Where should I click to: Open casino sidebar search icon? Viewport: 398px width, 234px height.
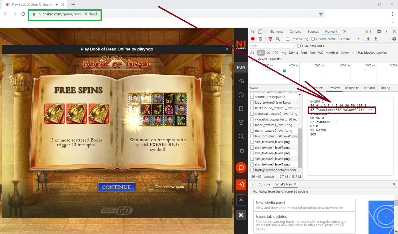241,136
